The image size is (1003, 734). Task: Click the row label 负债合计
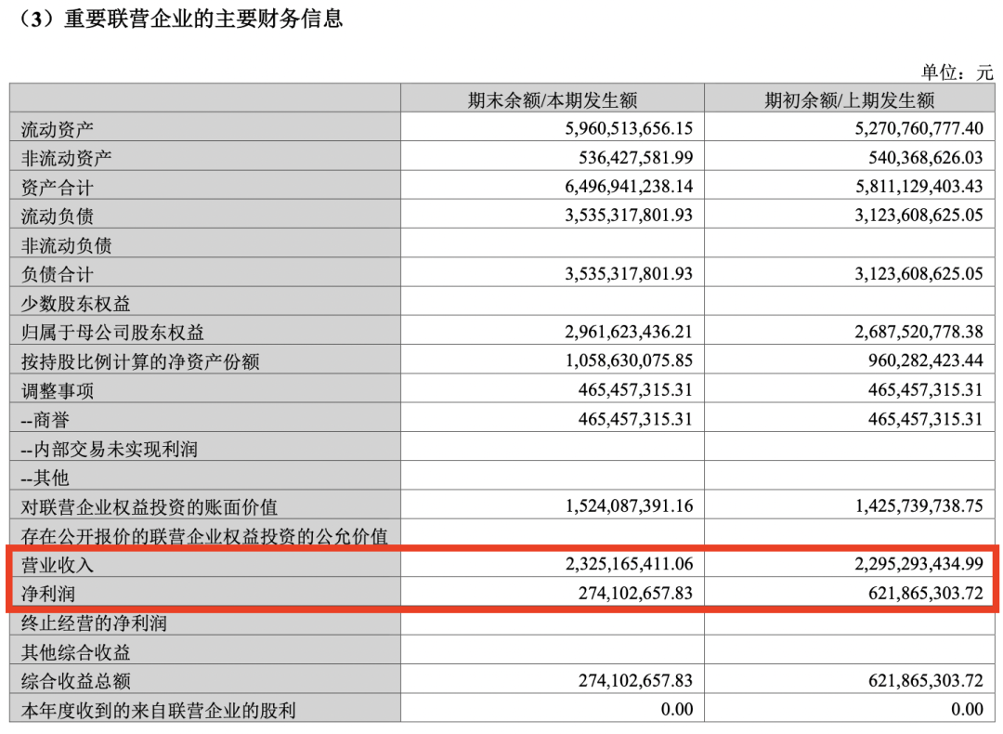pos(58,274)
